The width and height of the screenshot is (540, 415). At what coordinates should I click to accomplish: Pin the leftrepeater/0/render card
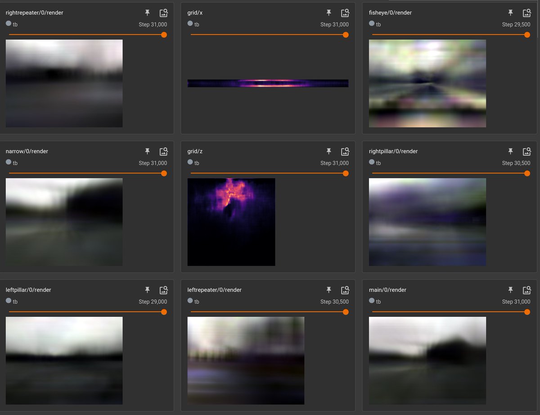pos(329,290)
